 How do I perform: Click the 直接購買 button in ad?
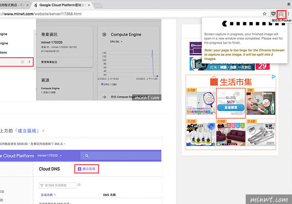(231, 107)
